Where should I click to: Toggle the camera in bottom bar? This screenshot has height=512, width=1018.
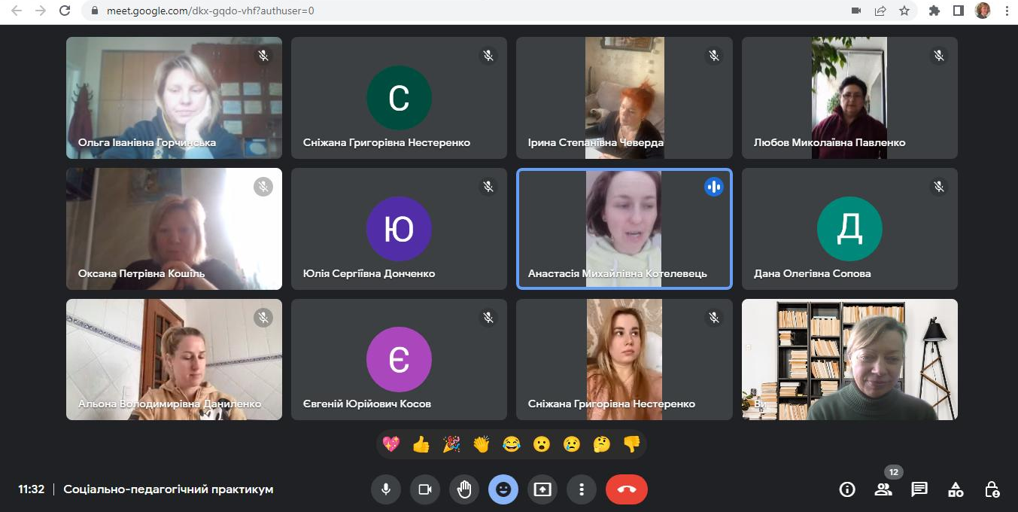click(425, 489)
